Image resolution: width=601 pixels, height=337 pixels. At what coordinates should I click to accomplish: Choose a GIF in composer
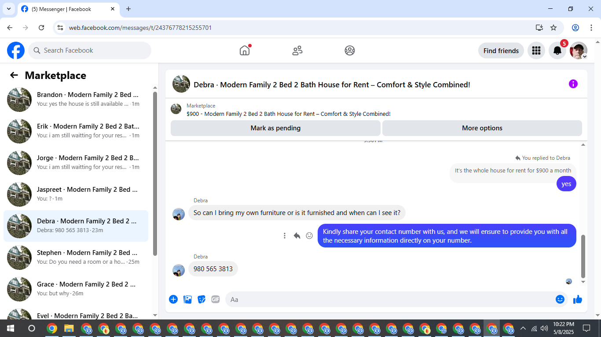click(215, 299)
